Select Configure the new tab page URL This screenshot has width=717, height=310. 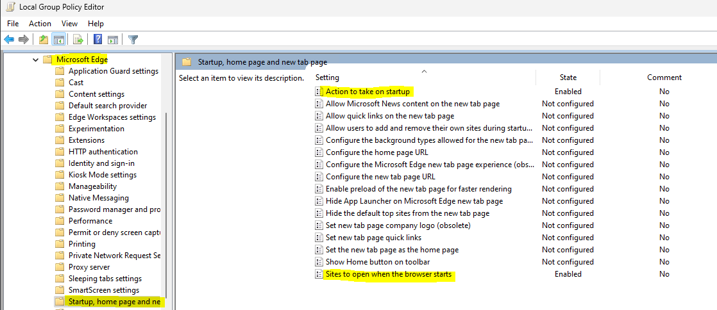[380, 177]
